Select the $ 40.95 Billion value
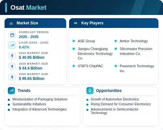Image resolution: width=163 pixels, height=130 pixels. click(32, 58)
